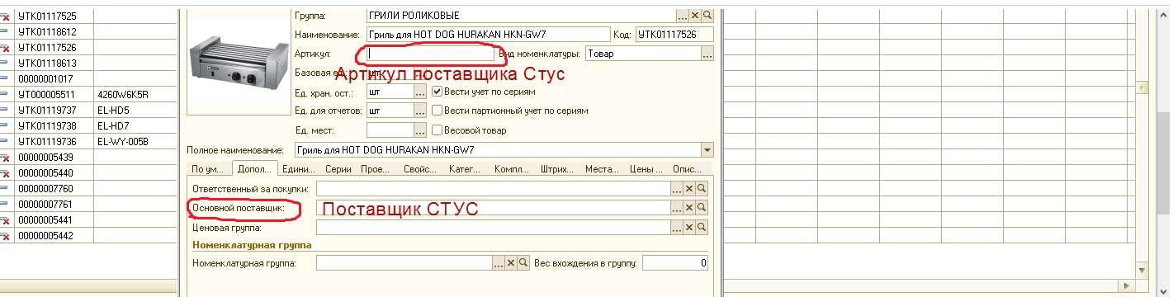
Task: Switch to the Цены ... tab
Action: [647, 169]
